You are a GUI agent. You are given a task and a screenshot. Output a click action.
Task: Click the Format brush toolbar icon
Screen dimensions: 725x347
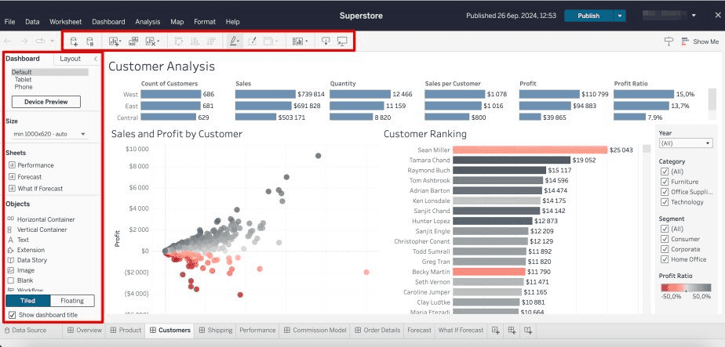(x=252, y=41)
